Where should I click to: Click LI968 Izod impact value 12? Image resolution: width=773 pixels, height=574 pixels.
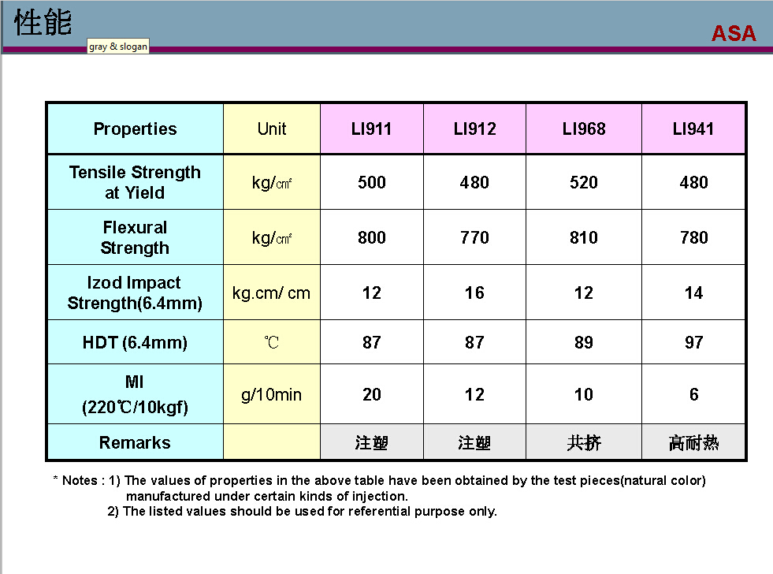584,293
